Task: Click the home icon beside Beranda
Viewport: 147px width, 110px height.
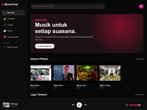Action: click(4, 13)
